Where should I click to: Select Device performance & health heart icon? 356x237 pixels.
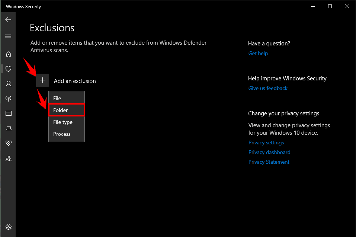[x=8, y=143]
